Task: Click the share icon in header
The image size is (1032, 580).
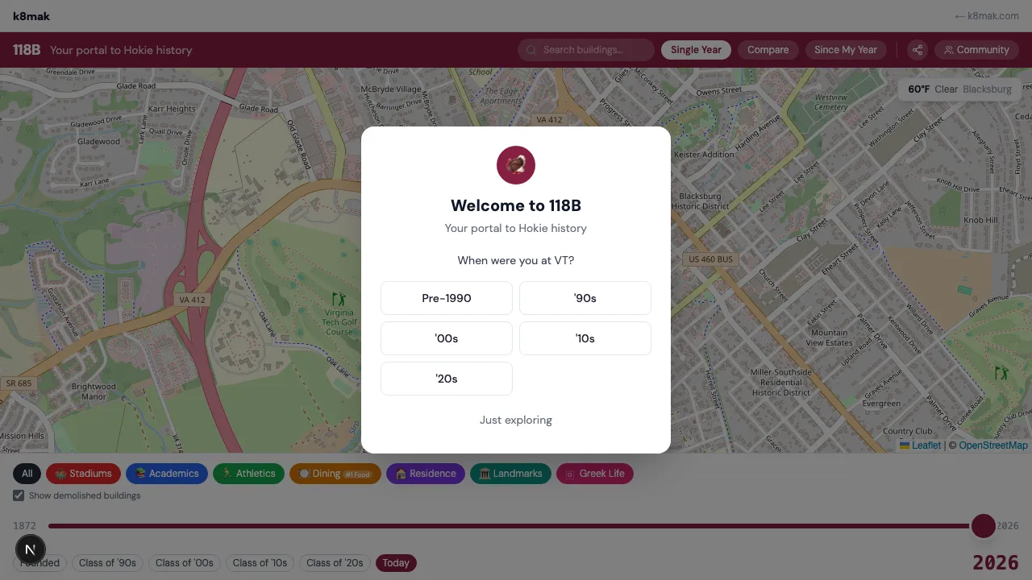Action: pos(918,50)
